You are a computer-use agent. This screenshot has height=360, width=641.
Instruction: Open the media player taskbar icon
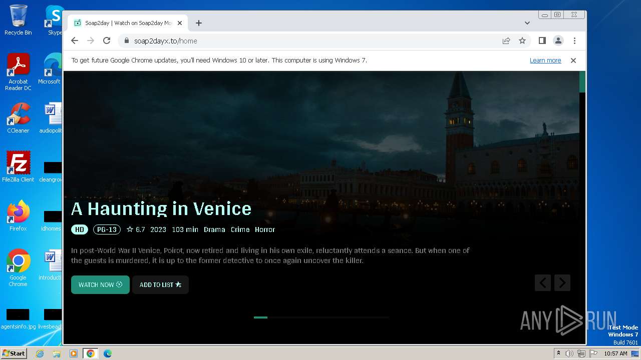[x=74, y=353]
